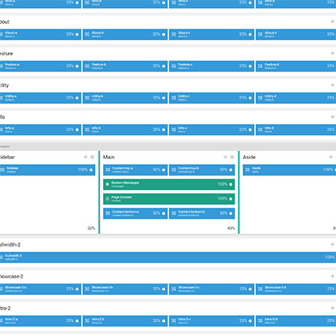Screen dimensions: 336x336
Task: Click the Sidebar column 30% width label
Action: click(91, 228)
